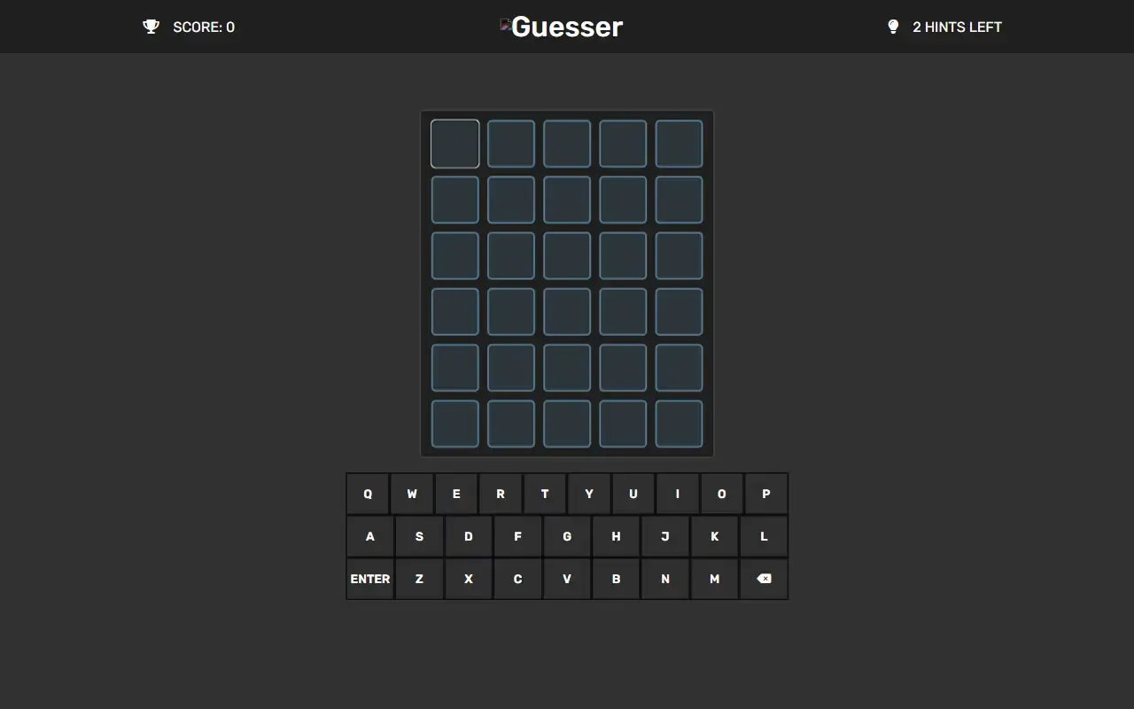The width and height of the screenshot is (1134, 709).
Task: Tap the O key on keyboard
Action: [x=722, y=494]
